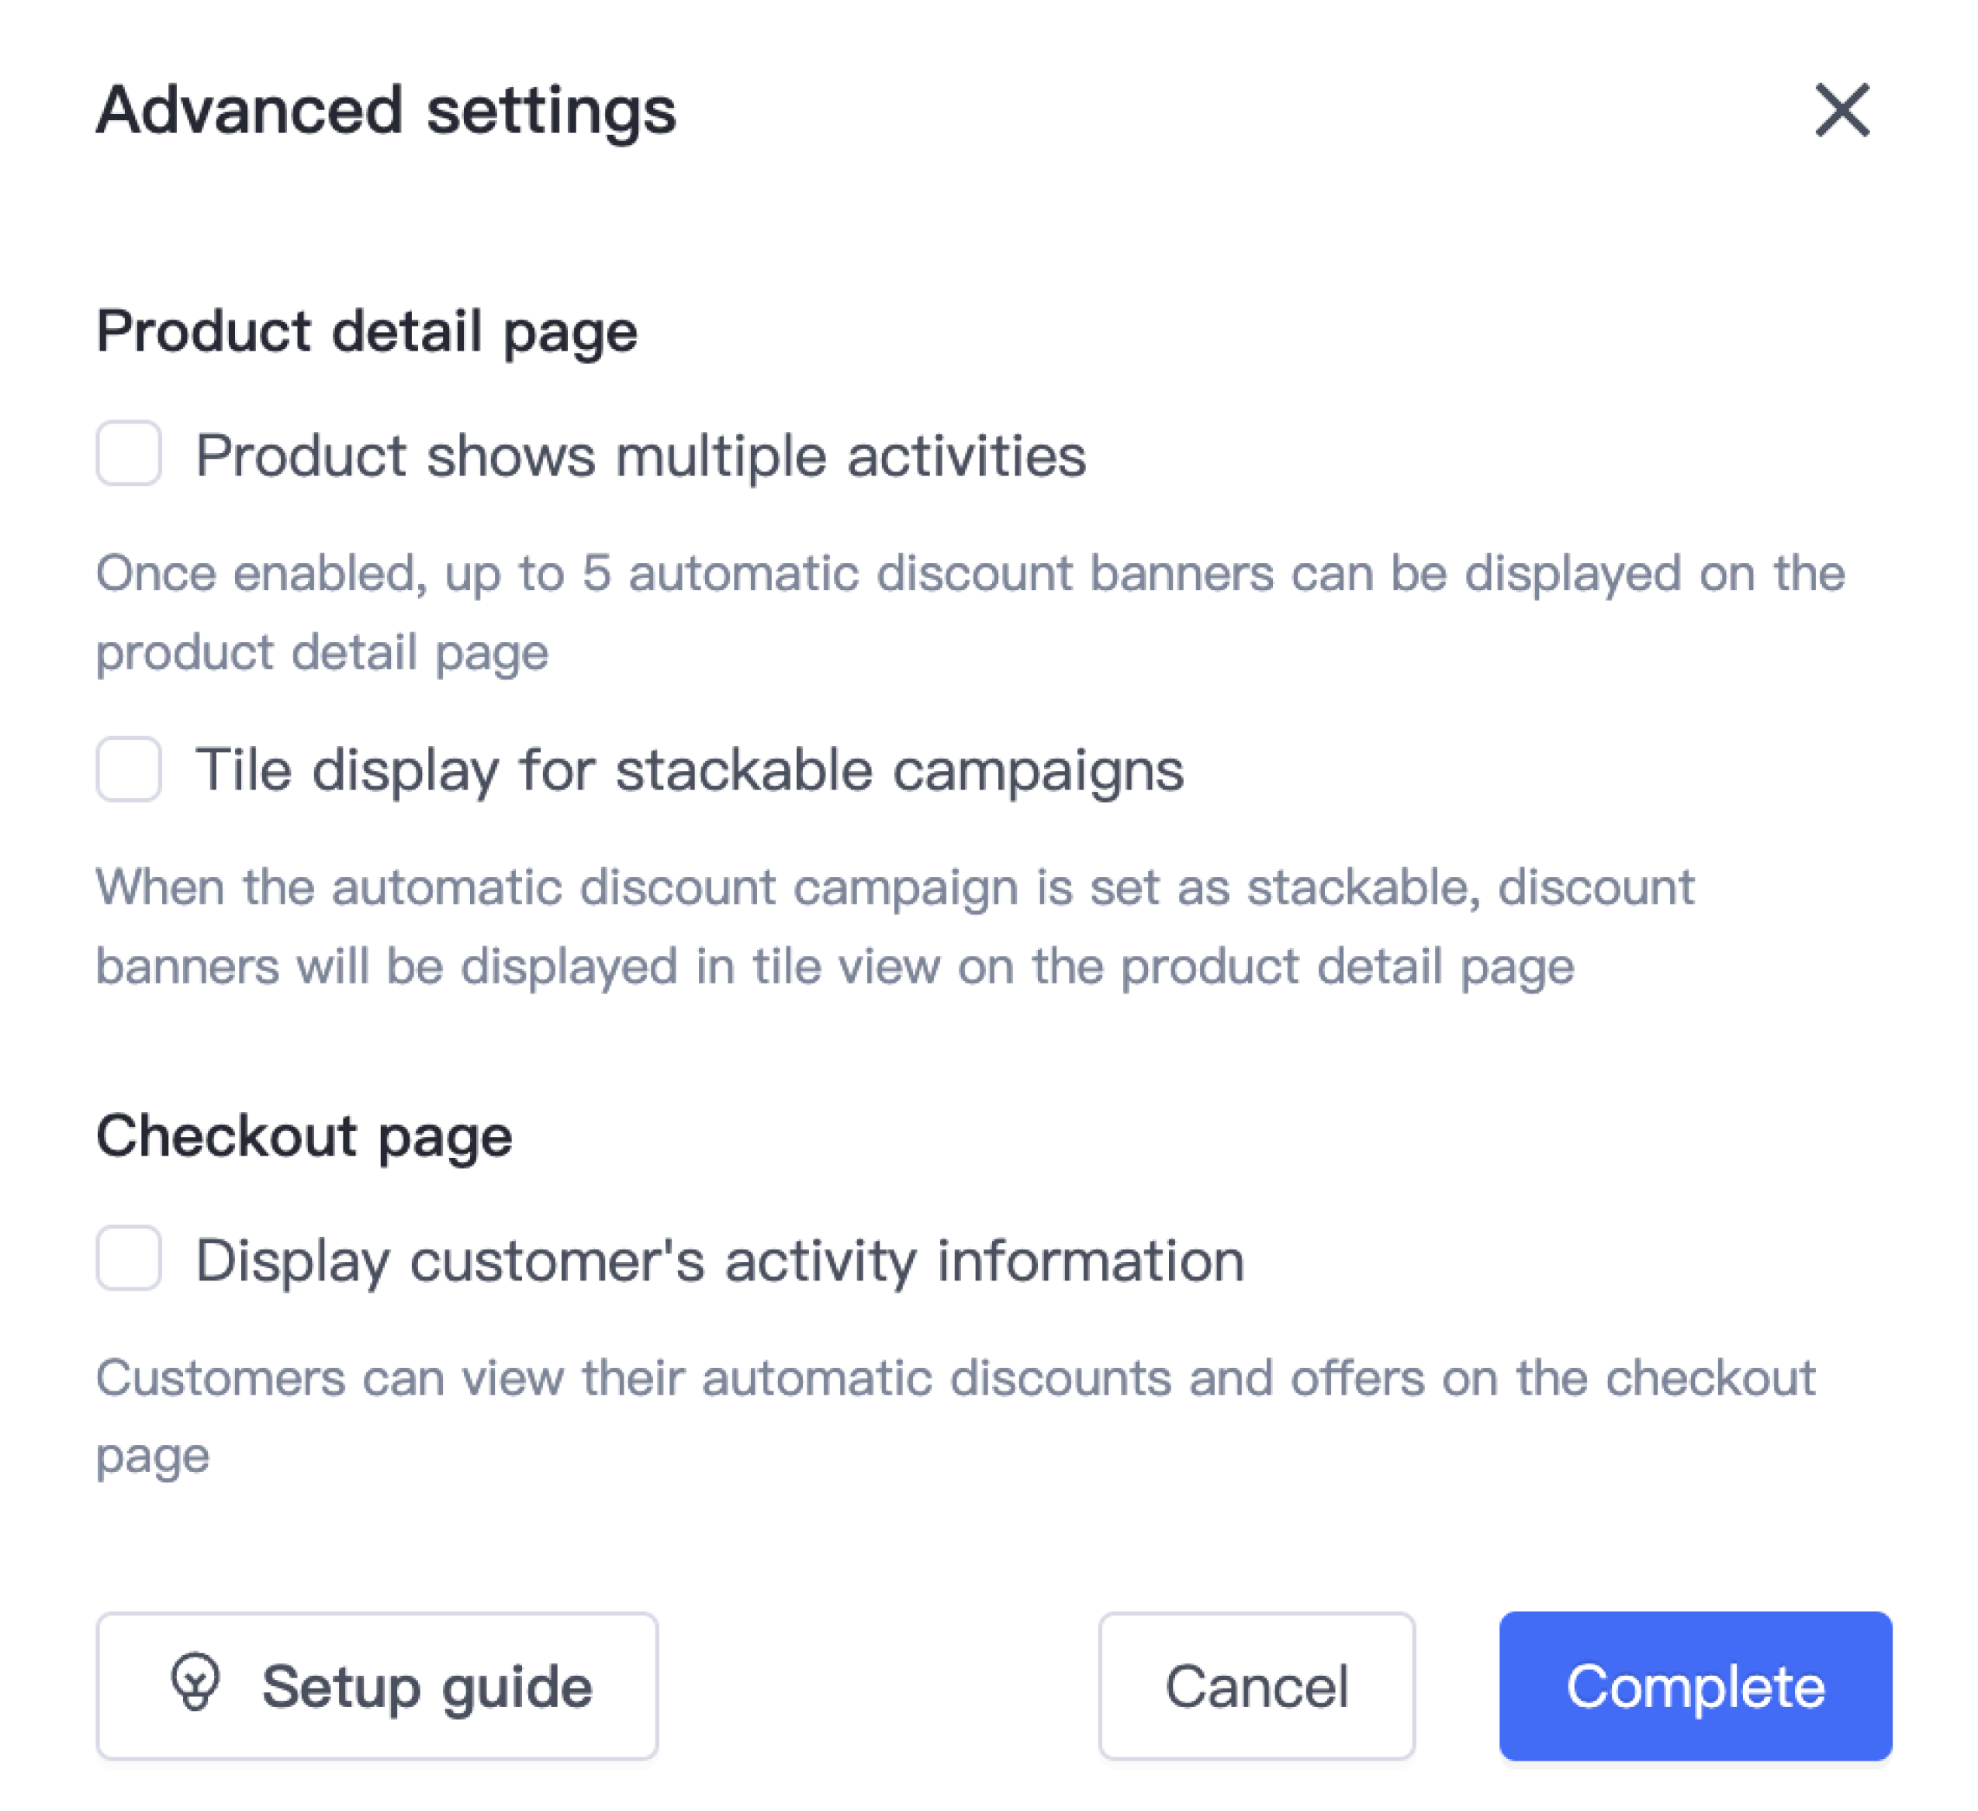The width and height of the screenshot is (1978, 1811).
Task: Select the Product detail page section heading
Action: (x=366, y=332)
